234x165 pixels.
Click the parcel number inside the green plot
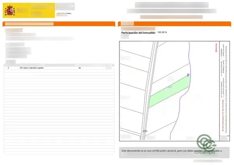click(x=170, y=87)
